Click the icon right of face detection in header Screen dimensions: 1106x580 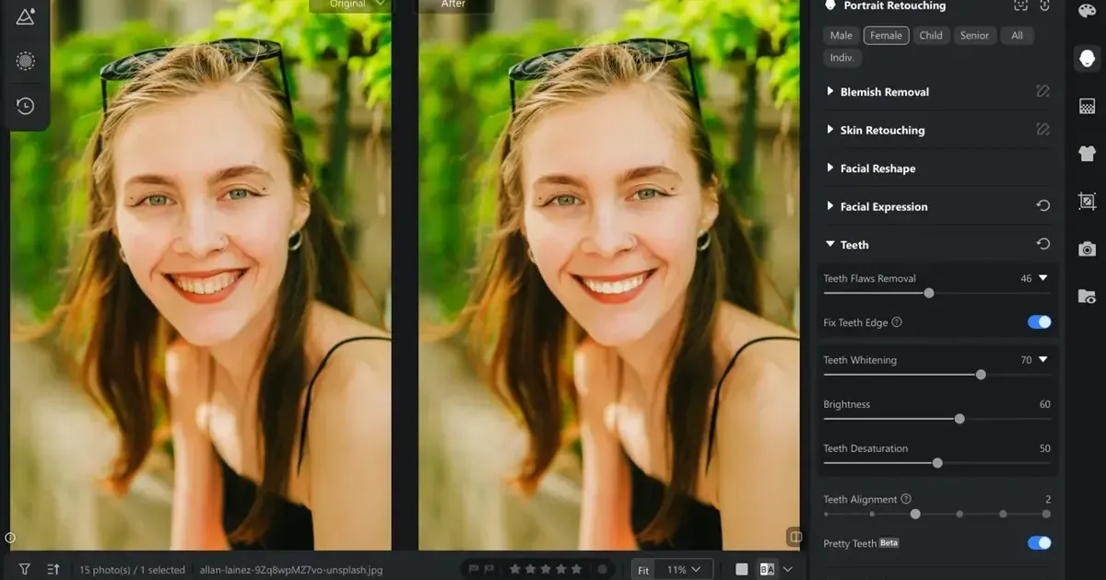(x=1044, y=6)
